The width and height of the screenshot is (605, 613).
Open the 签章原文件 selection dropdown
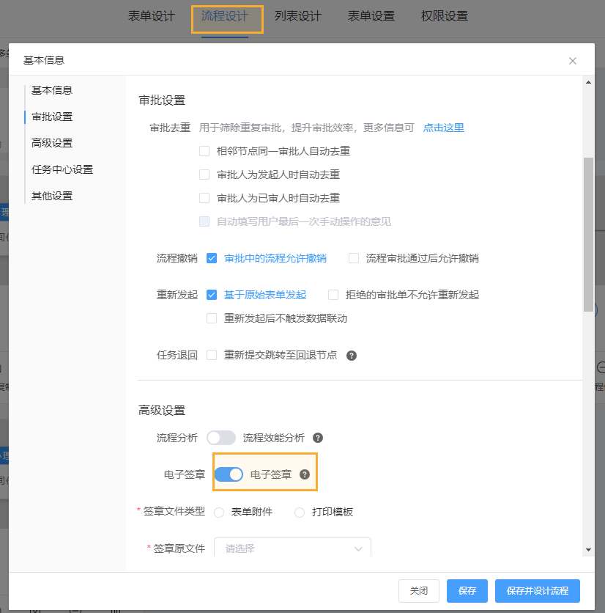point(292,548)
